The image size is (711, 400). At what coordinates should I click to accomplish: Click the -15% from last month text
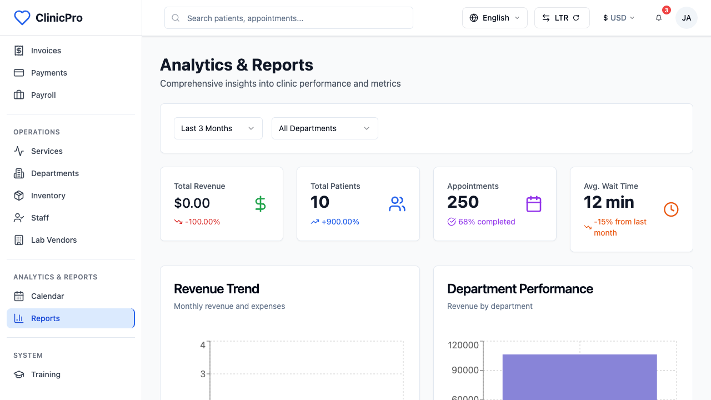pyautogui.click(x=620, y=227)
